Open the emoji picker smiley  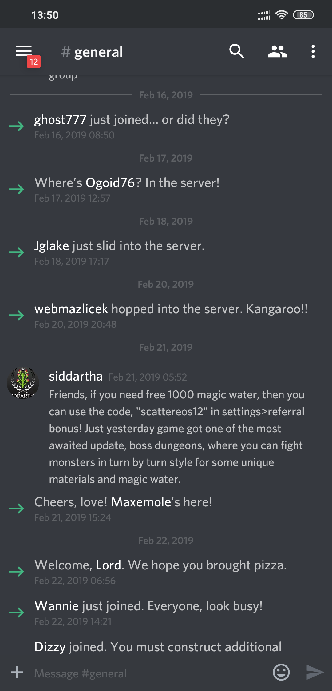pos(281,672)
